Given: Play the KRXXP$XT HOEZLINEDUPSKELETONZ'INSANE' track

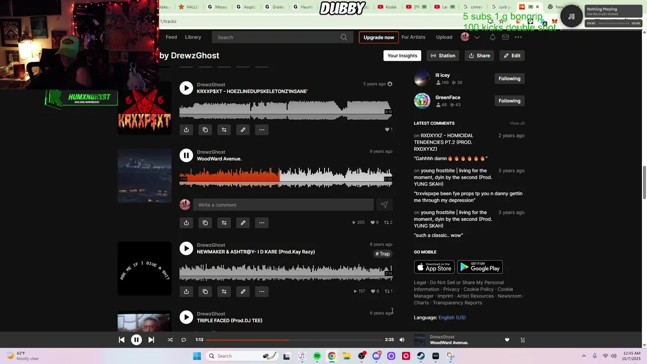Looking at the screenshot, I should (186, 88).
